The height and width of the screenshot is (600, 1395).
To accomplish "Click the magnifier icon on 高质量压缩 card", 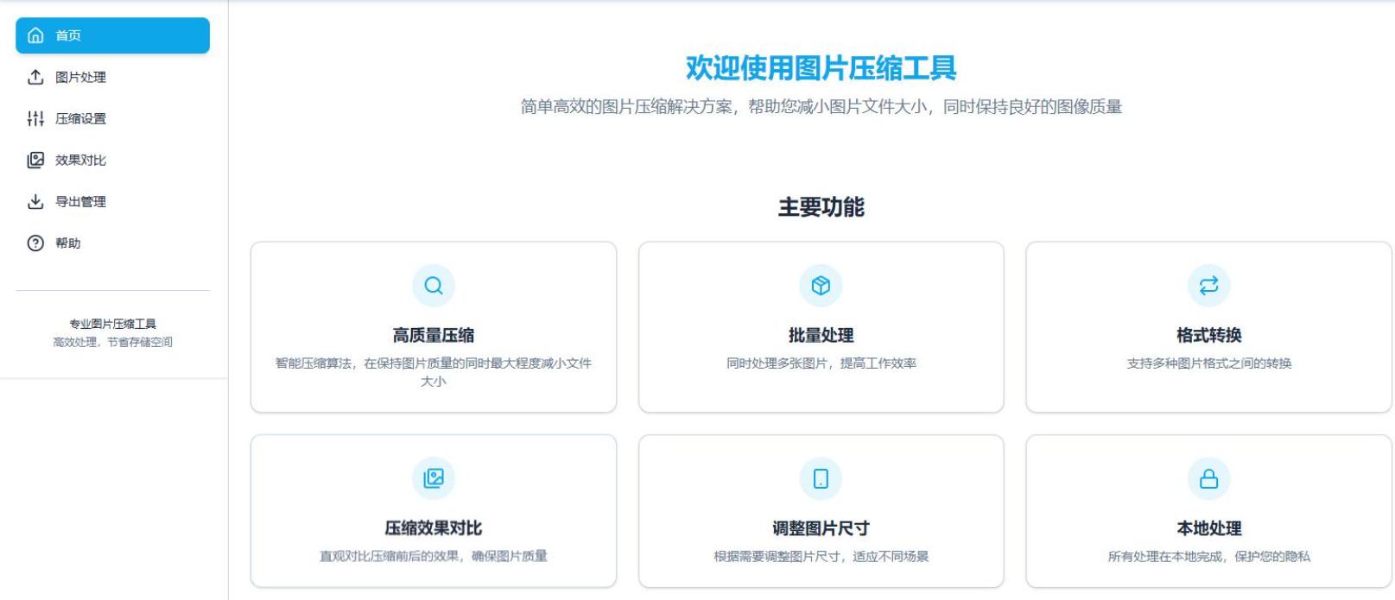I will click(434, 286).
